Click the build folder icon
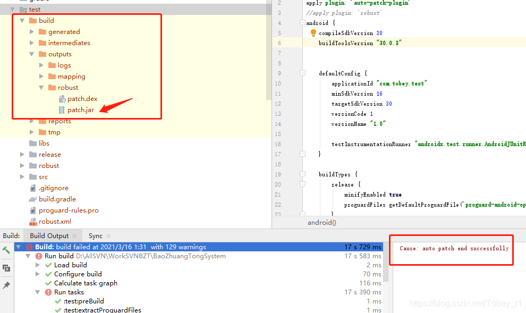This screenshot has width=526, height=313. 33,21
